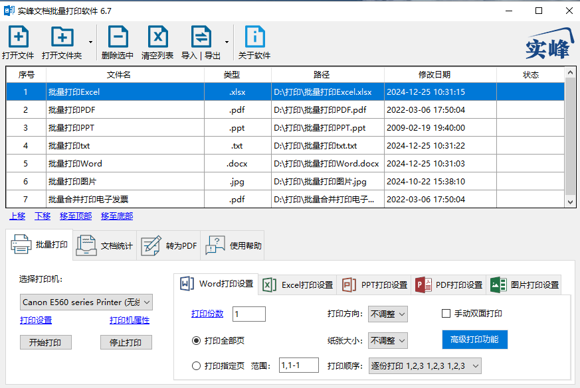Viewport: 580px width, 388px height.
Task: Open the 打印方向 dropdown
Action: pyautogui.click(x=387, y=314)
